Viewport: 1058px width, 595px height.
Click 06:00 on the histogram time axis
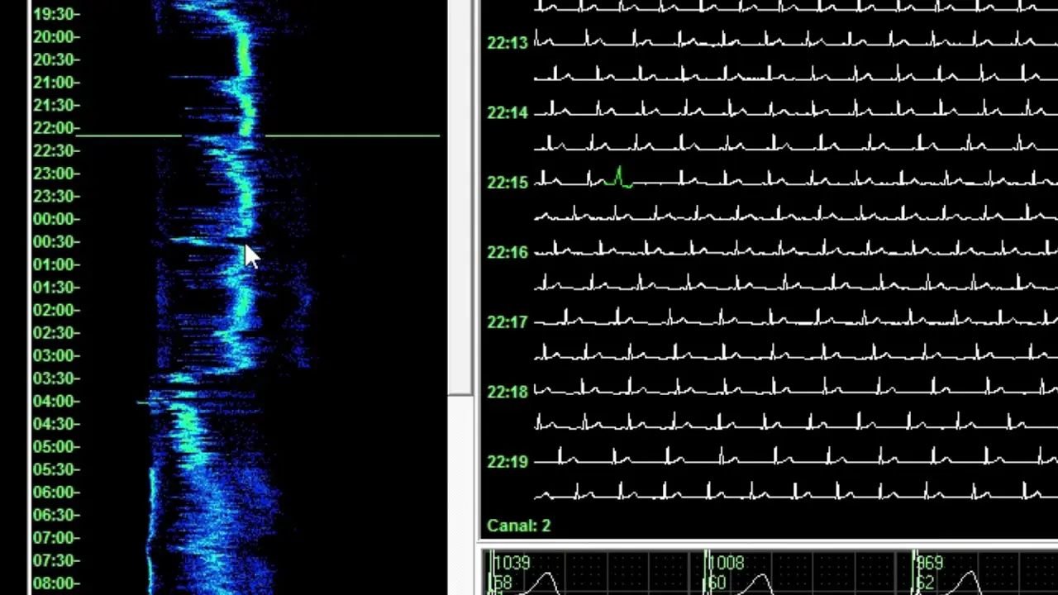click(56, 493)
